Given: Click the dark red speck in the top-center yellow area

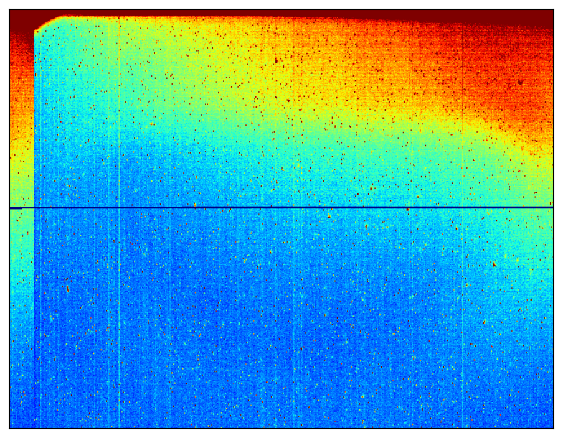Looking at the screenshot, I should 277,60.
